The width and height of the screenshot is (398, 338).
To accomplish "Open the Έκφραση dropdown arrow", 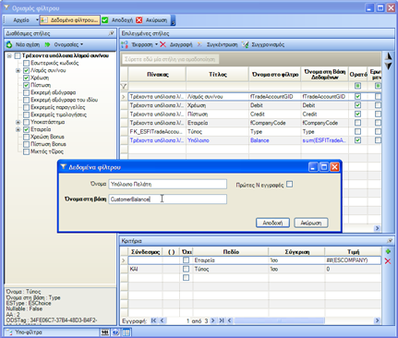I will pos(156,44).
